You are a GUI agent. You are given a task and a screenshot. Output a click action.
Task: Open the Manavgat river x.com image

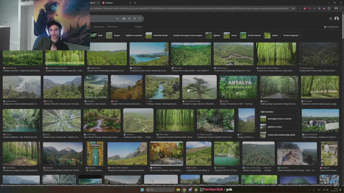point(162,87)
